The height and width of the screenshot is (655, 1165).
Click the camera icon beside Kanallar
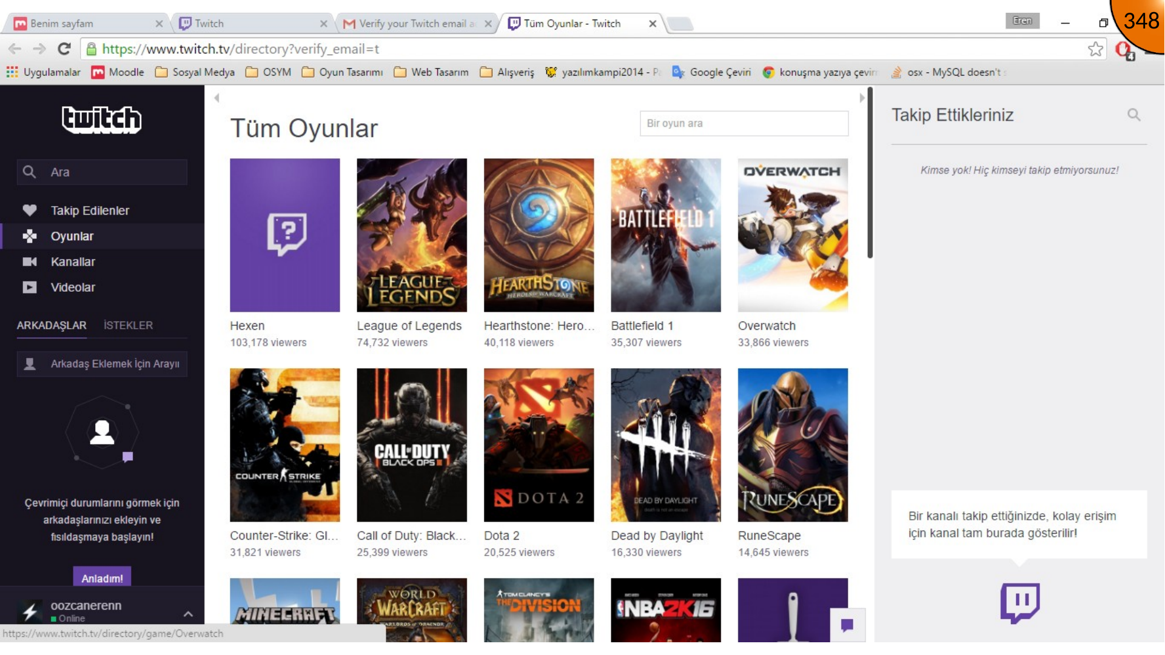point(30,261)
